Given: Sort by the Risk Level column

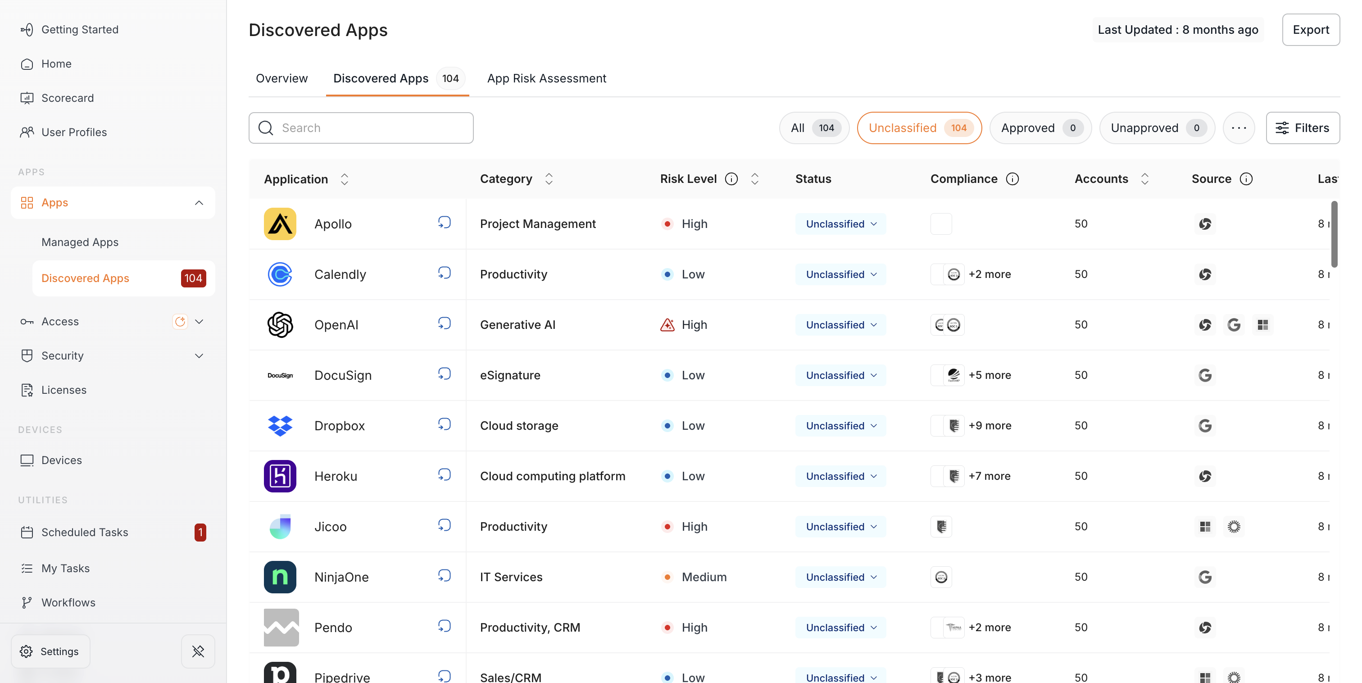Looking at the screenshot, I should (x=754, y=179).
